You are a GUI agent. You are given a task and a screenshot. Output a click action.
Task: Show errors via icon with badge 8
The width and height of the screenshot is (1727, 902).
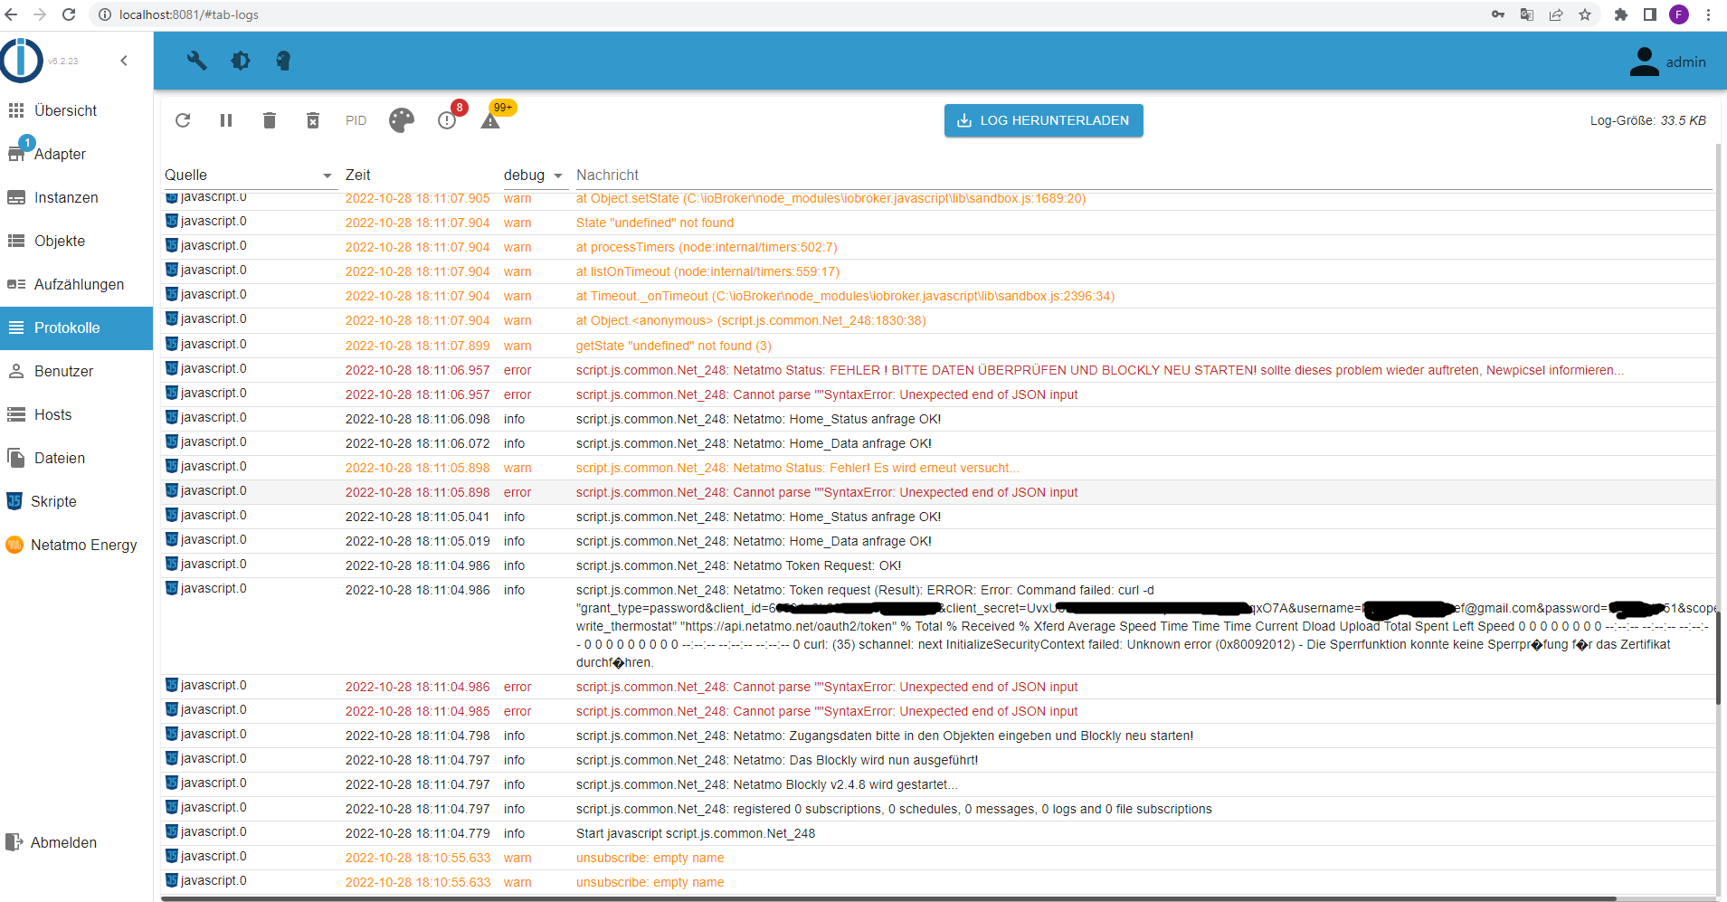click(447, 120)
